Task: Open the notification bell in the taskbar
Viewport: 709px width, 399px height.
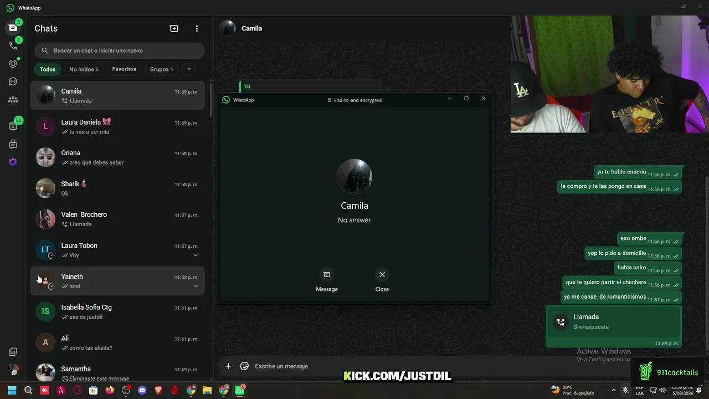Action: click(700, 390)
